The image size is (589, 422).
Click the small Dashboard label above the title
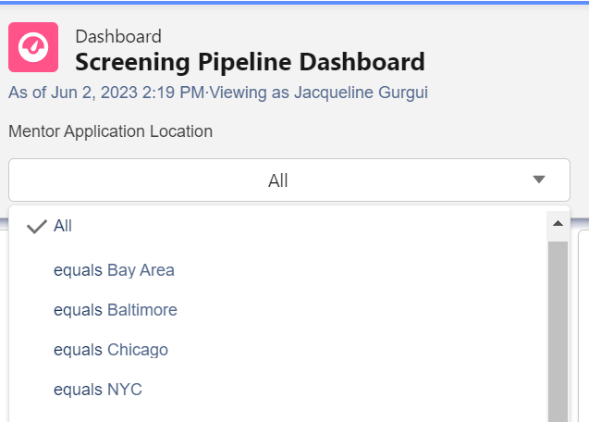tap(118, 37)
